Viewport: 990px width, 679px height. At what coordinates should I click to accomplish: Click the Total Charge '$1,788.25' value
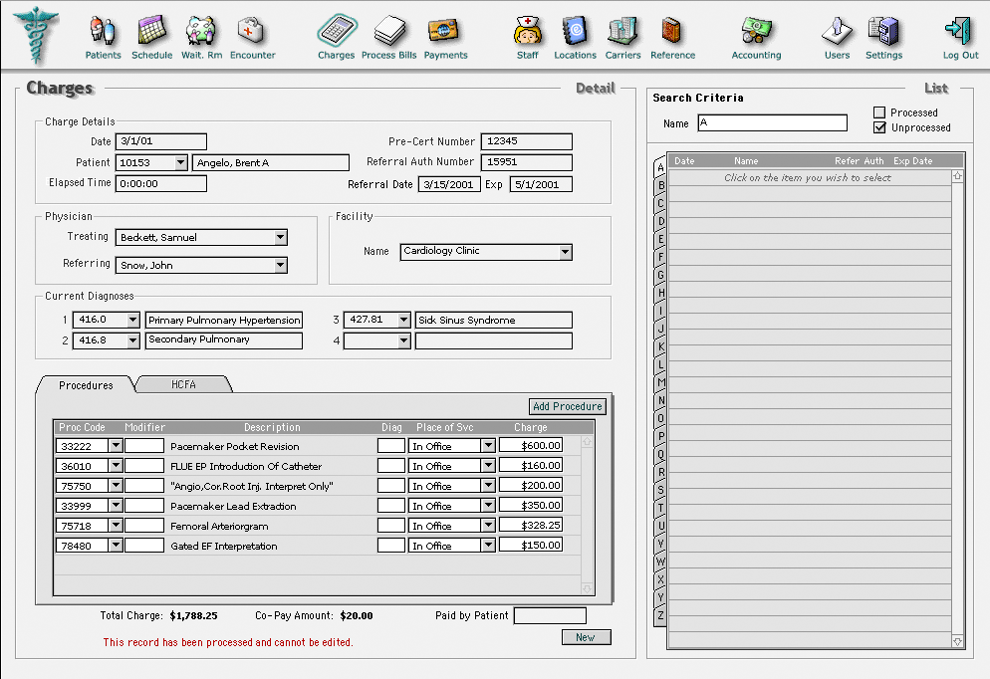pos(193,616)
